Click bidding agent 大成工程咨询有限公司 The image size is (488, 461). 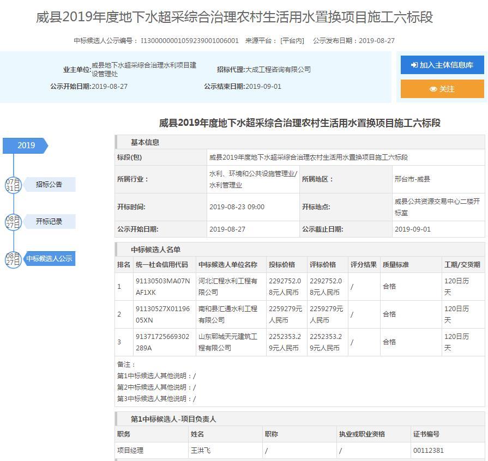click(x=278, y=70)
